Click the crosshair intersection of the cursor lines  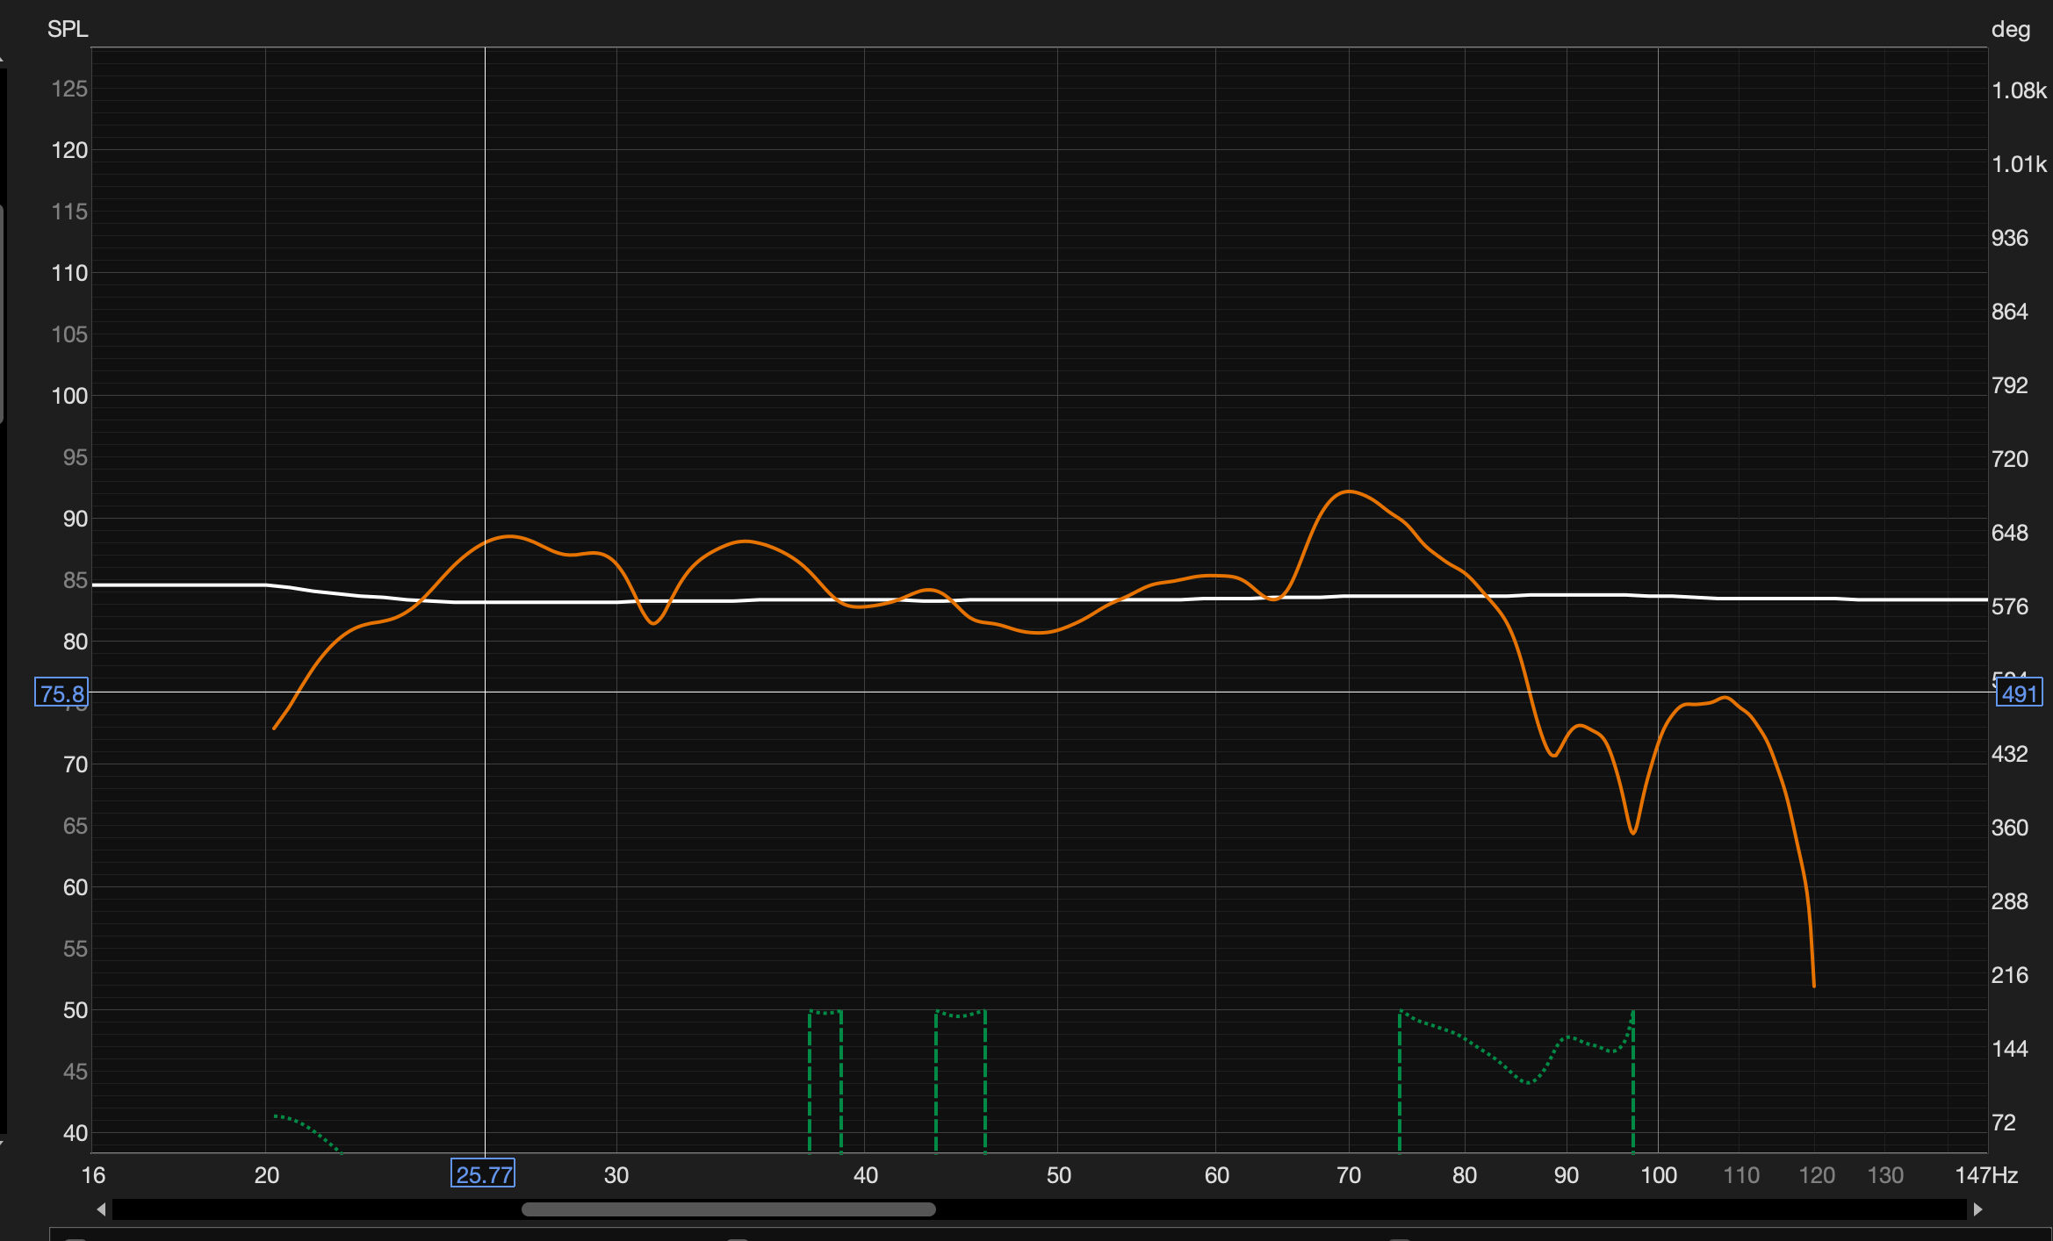tap(485, 692)
